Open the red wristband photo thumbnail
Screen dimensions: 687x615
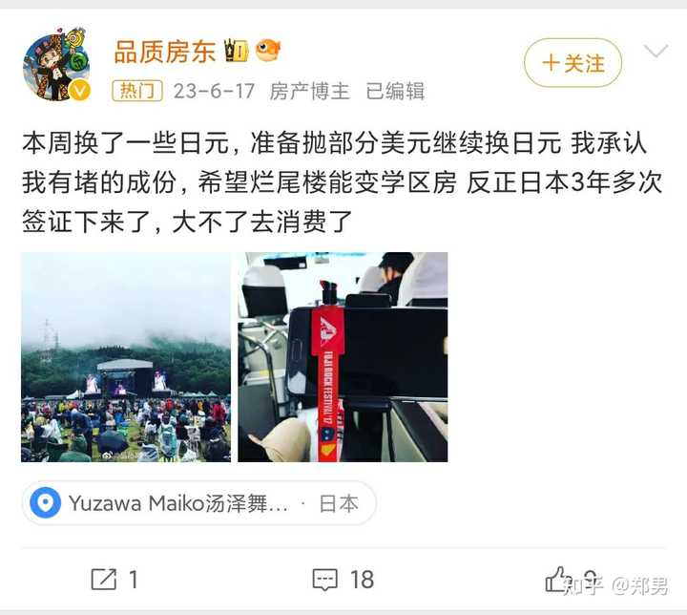coord(343,357)
